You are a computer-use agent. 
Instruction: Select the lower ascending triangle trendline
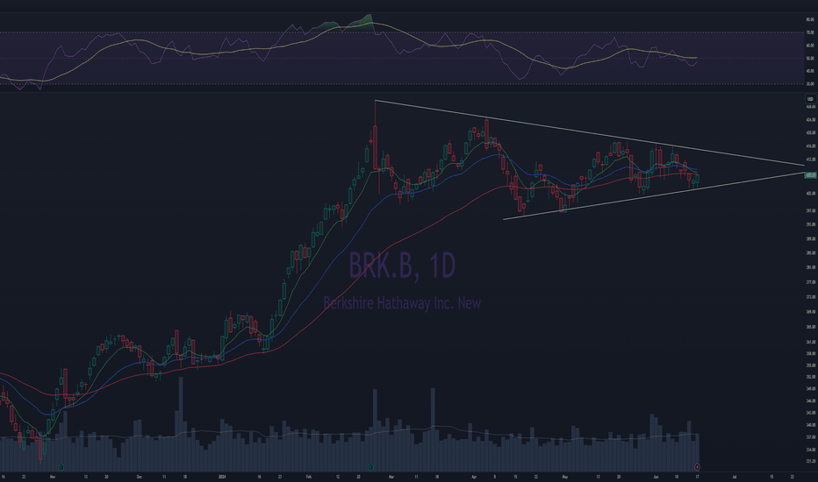[654, 195]
